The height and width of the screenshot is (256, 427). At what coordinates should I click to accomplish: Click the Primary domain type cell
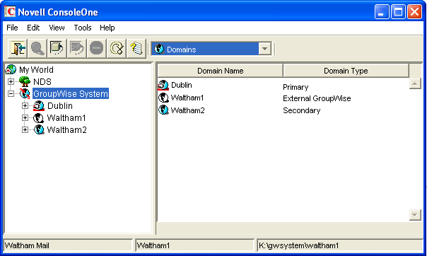tap(296, 87)
